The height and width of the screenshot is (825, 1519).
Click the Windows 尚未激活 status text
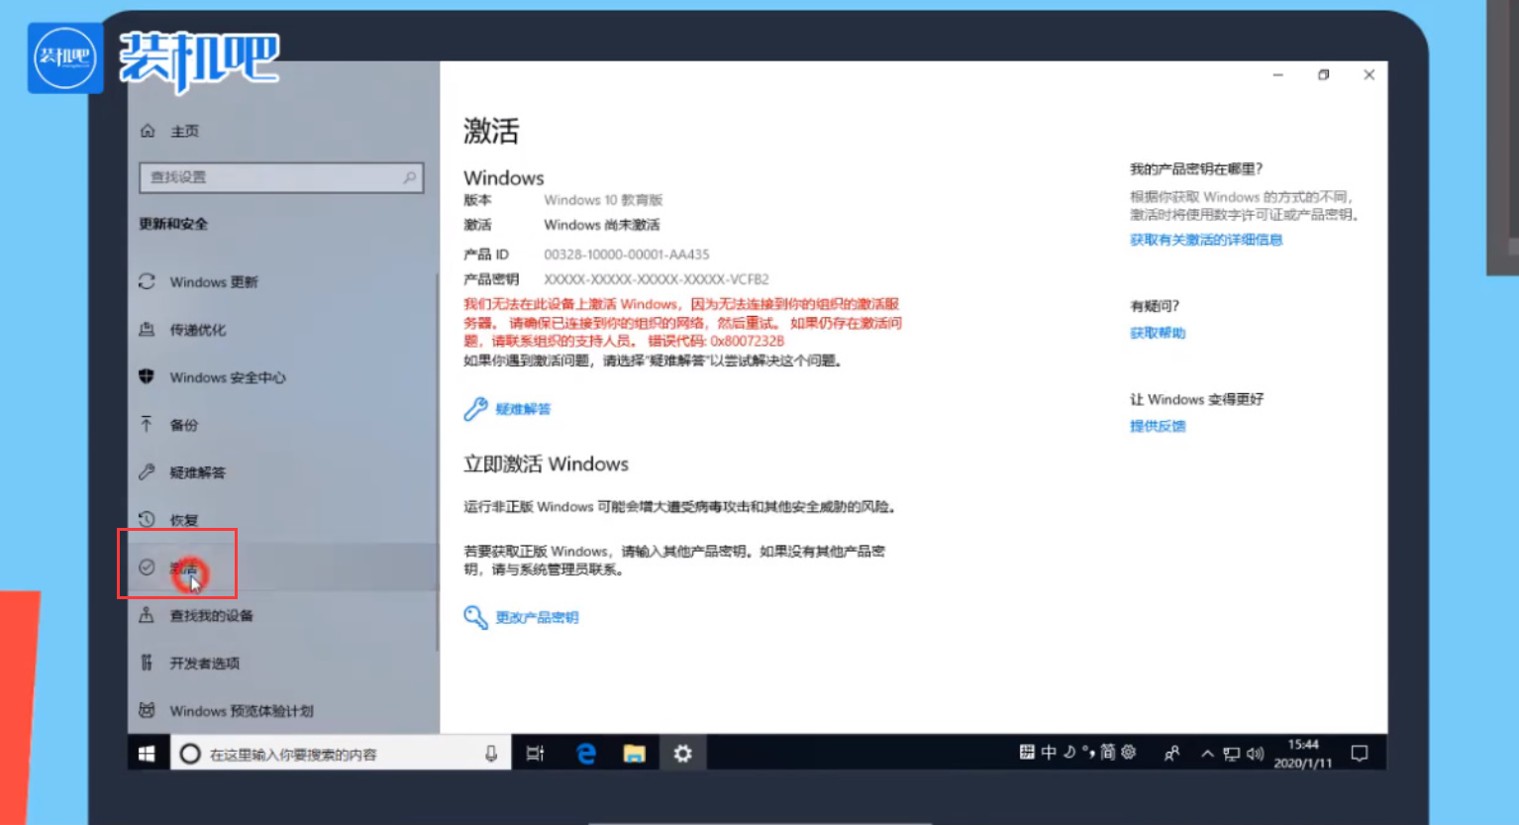(602, 225)
